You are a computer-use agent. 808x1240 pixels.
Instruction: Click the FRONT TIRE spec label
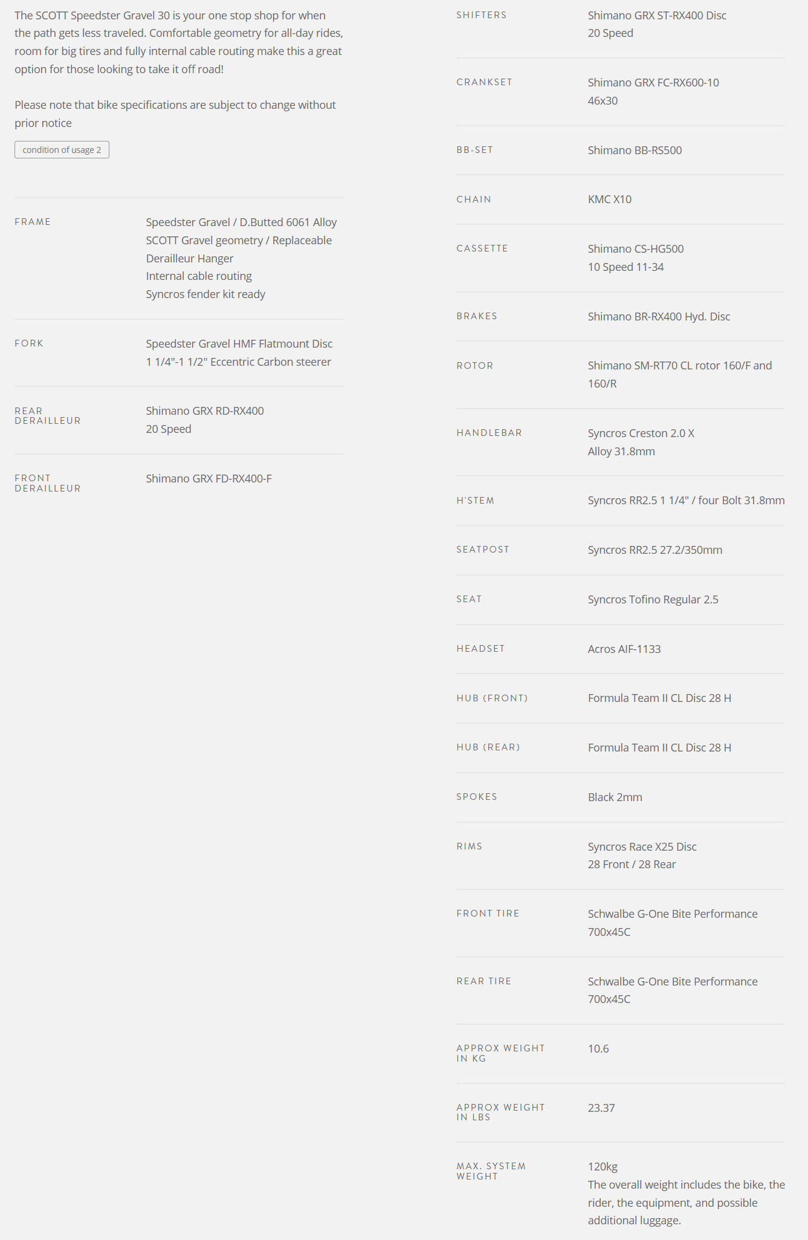[488, 914]
